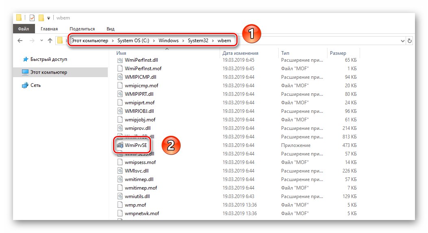Click the network icon beside Сеть
Image resolution: width=428 pixels, height=233 pixels.
click(x=25, y=85)
